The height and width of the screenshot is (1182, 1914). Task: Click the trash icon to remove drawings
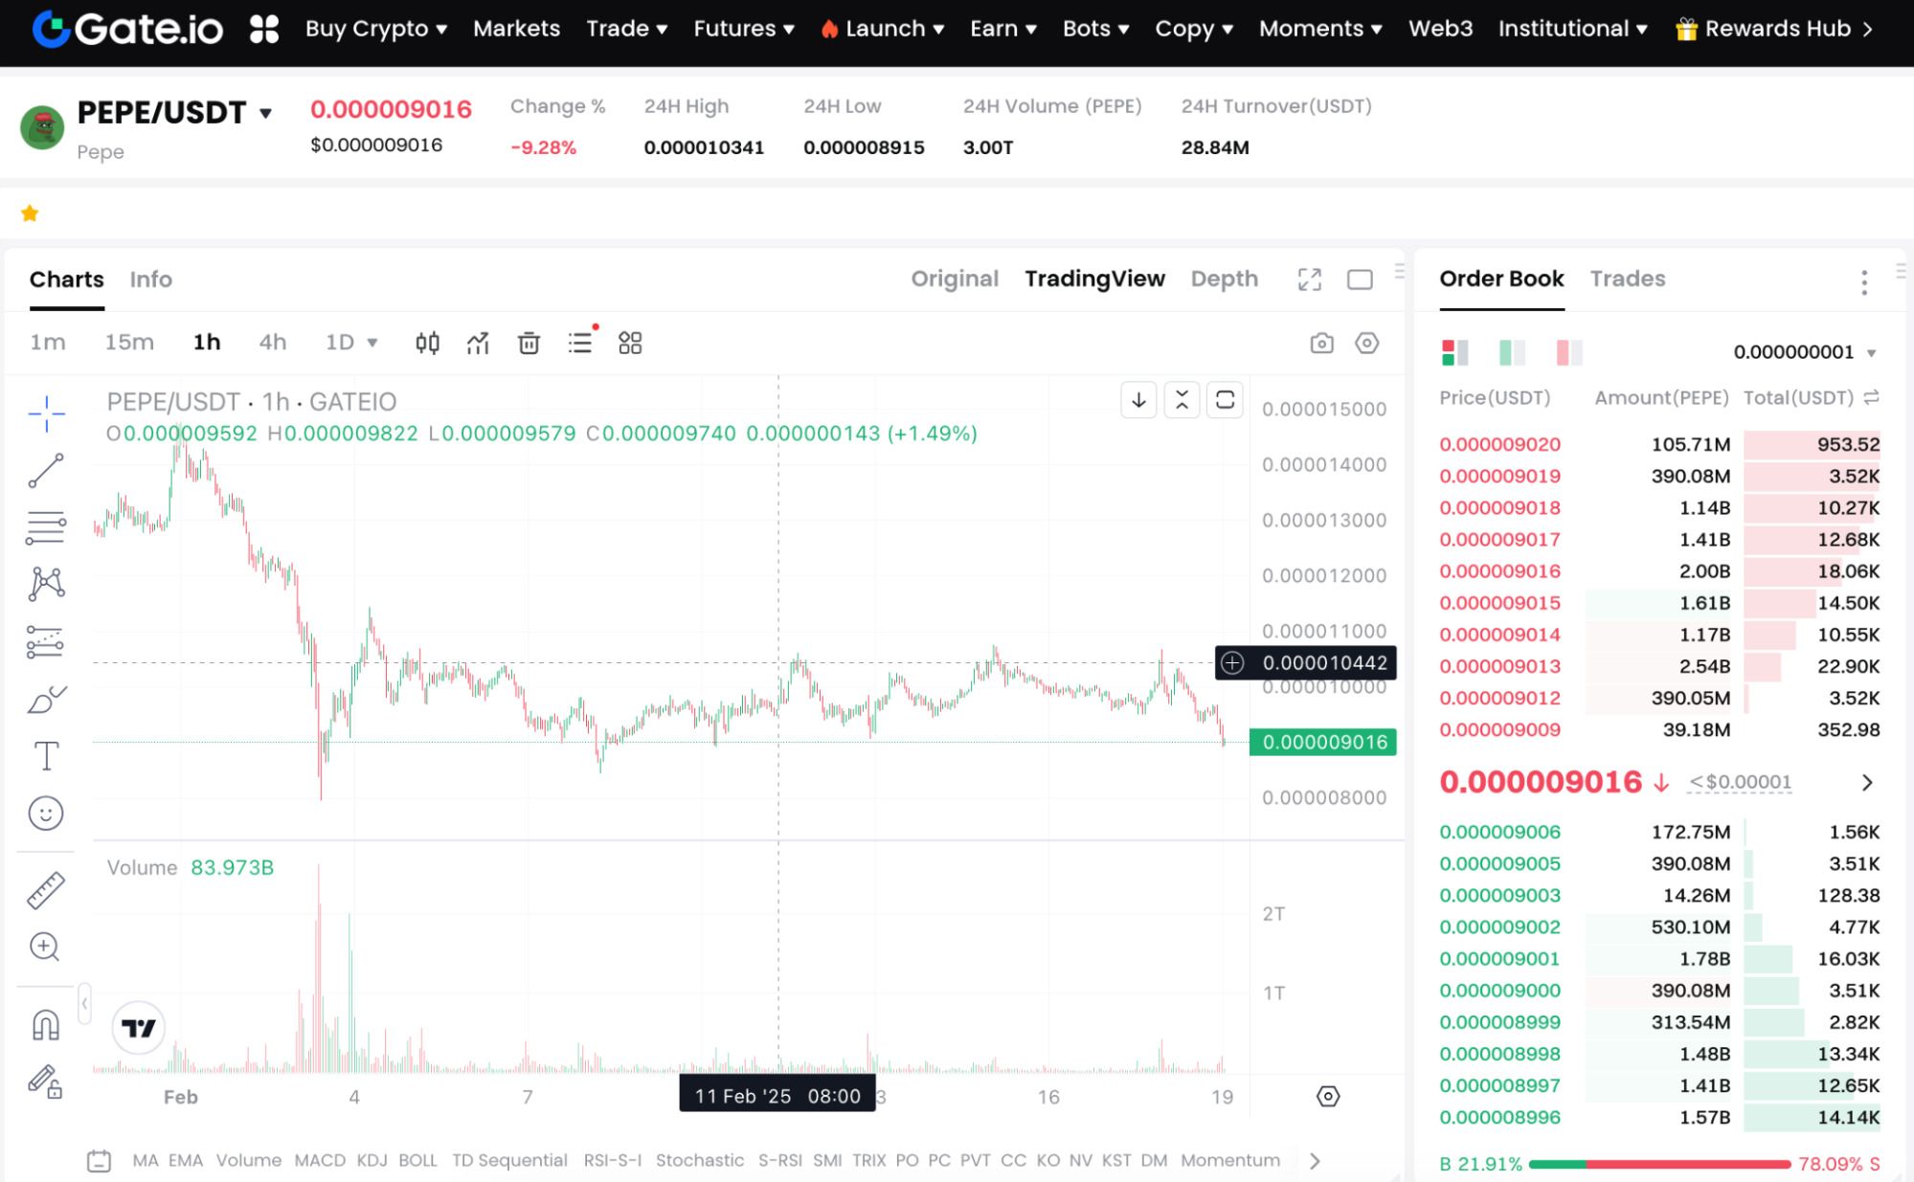click(x=529, y=343)
